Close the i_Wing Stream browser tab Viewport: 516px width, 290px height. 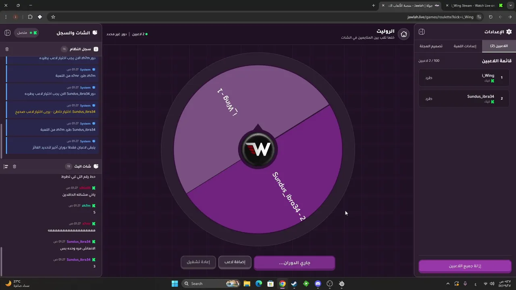click(x=447, y=5)
